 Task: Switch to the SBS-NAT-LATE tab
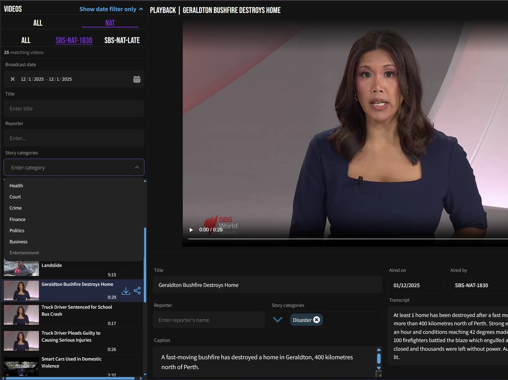tap(122, 40)
